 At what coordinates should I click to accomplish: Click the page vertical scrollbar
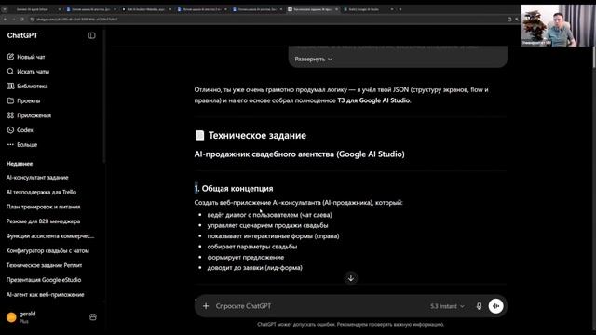click(593, 57)
